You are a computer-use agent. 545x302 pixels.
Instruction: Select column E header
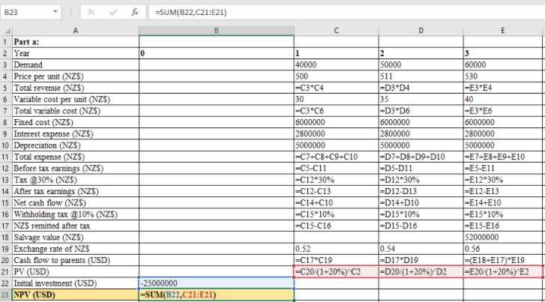pyautogui.click(x=503, y=31)
